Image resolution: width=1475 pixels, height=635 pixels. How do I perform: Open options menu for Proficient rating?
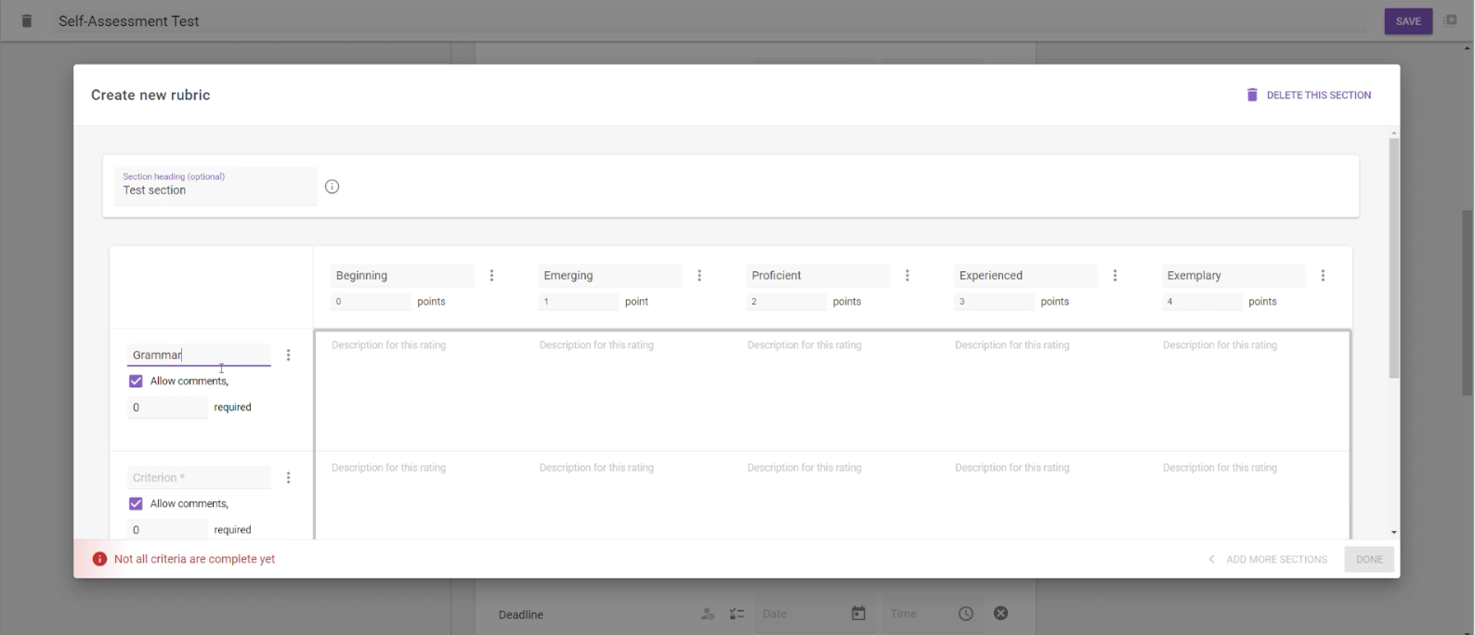point(907,276)
